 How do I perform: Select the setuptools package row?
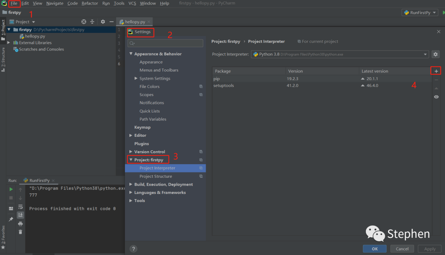(x=322, y=85)
